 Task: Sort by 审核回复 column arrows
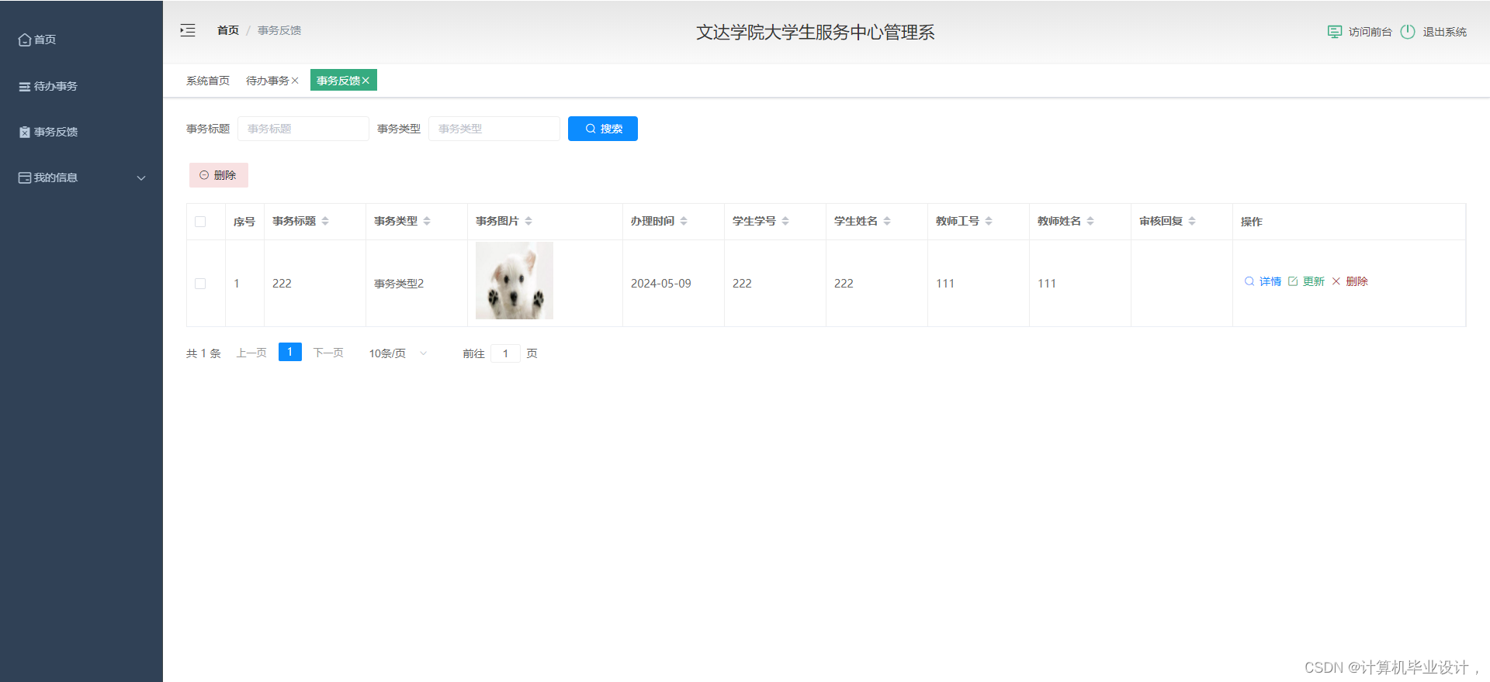click(1192, 221)
